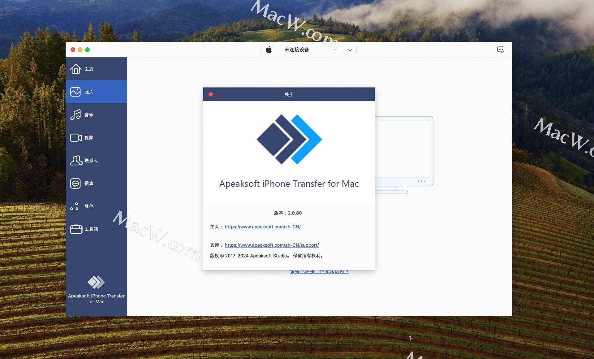Click the 版本：2.0.80 version text
Image resolution: width=594 pixels, height=359 pixels.
coord(288,213)
